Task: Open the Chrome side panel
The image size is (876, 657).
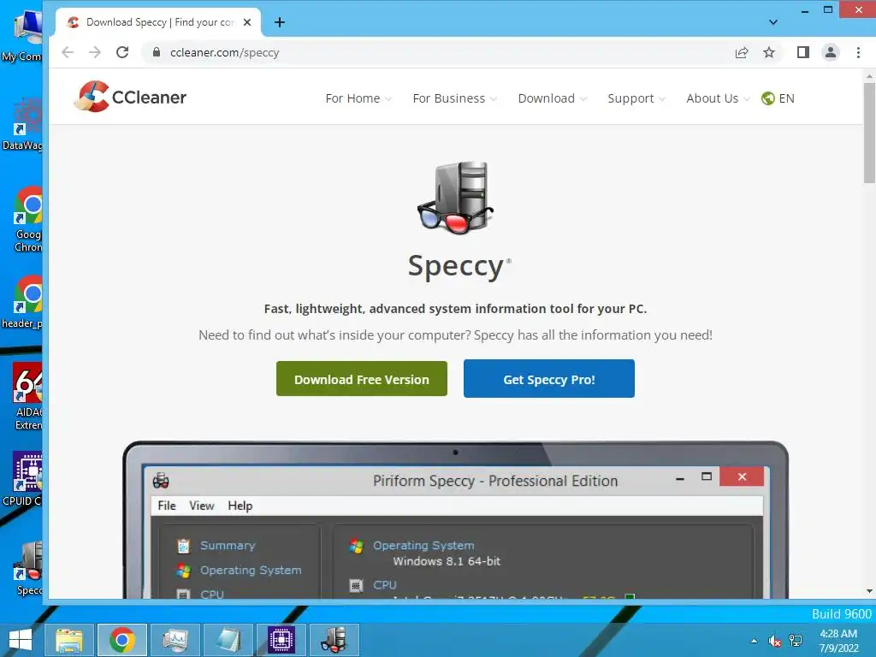Action: pos(802,52)
